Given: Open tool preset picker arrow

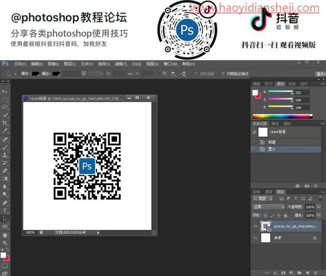Looking at the screenshot, I should (15, 74).
